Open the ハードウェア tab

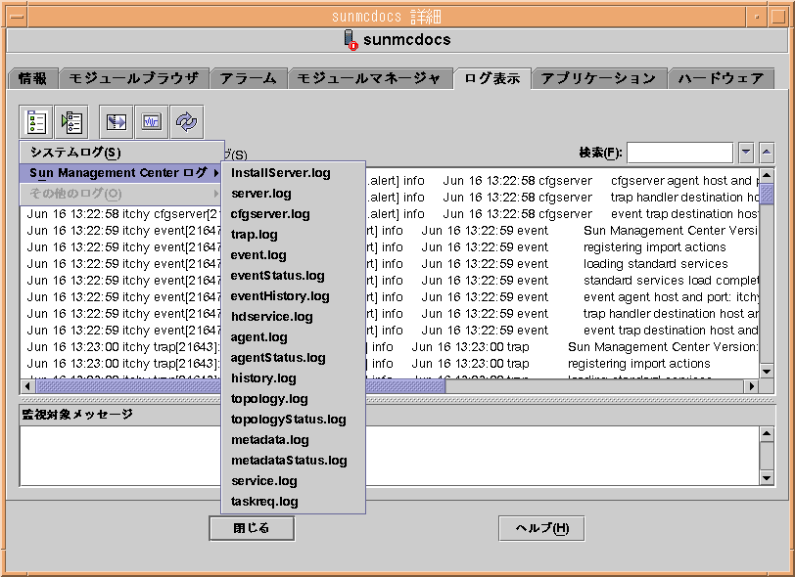point(721,78)
